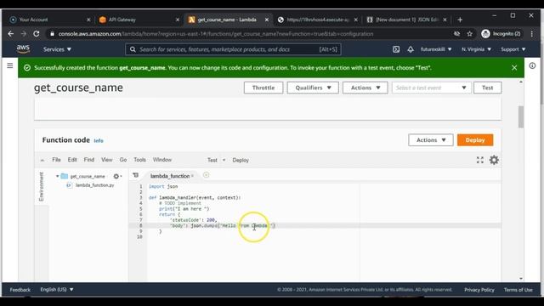Viewport: 544px width, 306px height.
Task: Open the editor Test dropdown arrow
Action: [224, 160]
